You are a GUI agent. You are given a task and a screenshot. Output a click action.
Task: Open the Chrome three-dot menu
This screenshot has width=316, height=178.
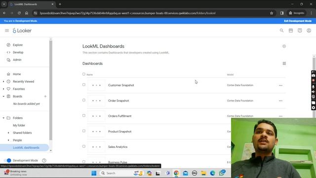click(x=311, y=13)
